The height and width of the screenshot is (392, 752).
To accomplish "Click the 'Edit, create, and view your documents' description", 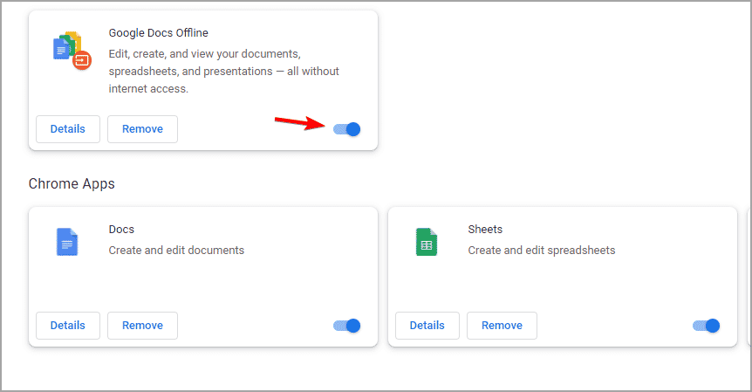I will [x=223, y=71].
